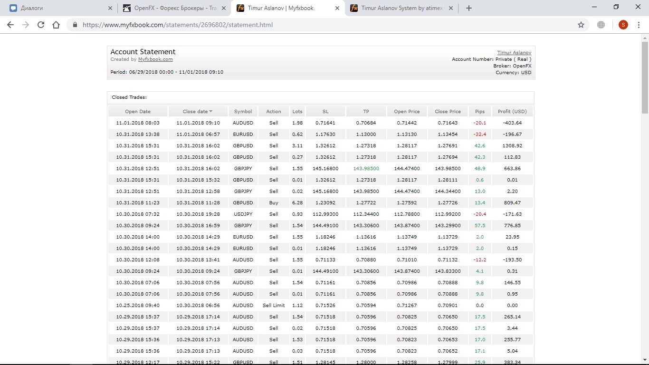
Task: Sort by the Close date column header
Action: (x=198, y=111)
